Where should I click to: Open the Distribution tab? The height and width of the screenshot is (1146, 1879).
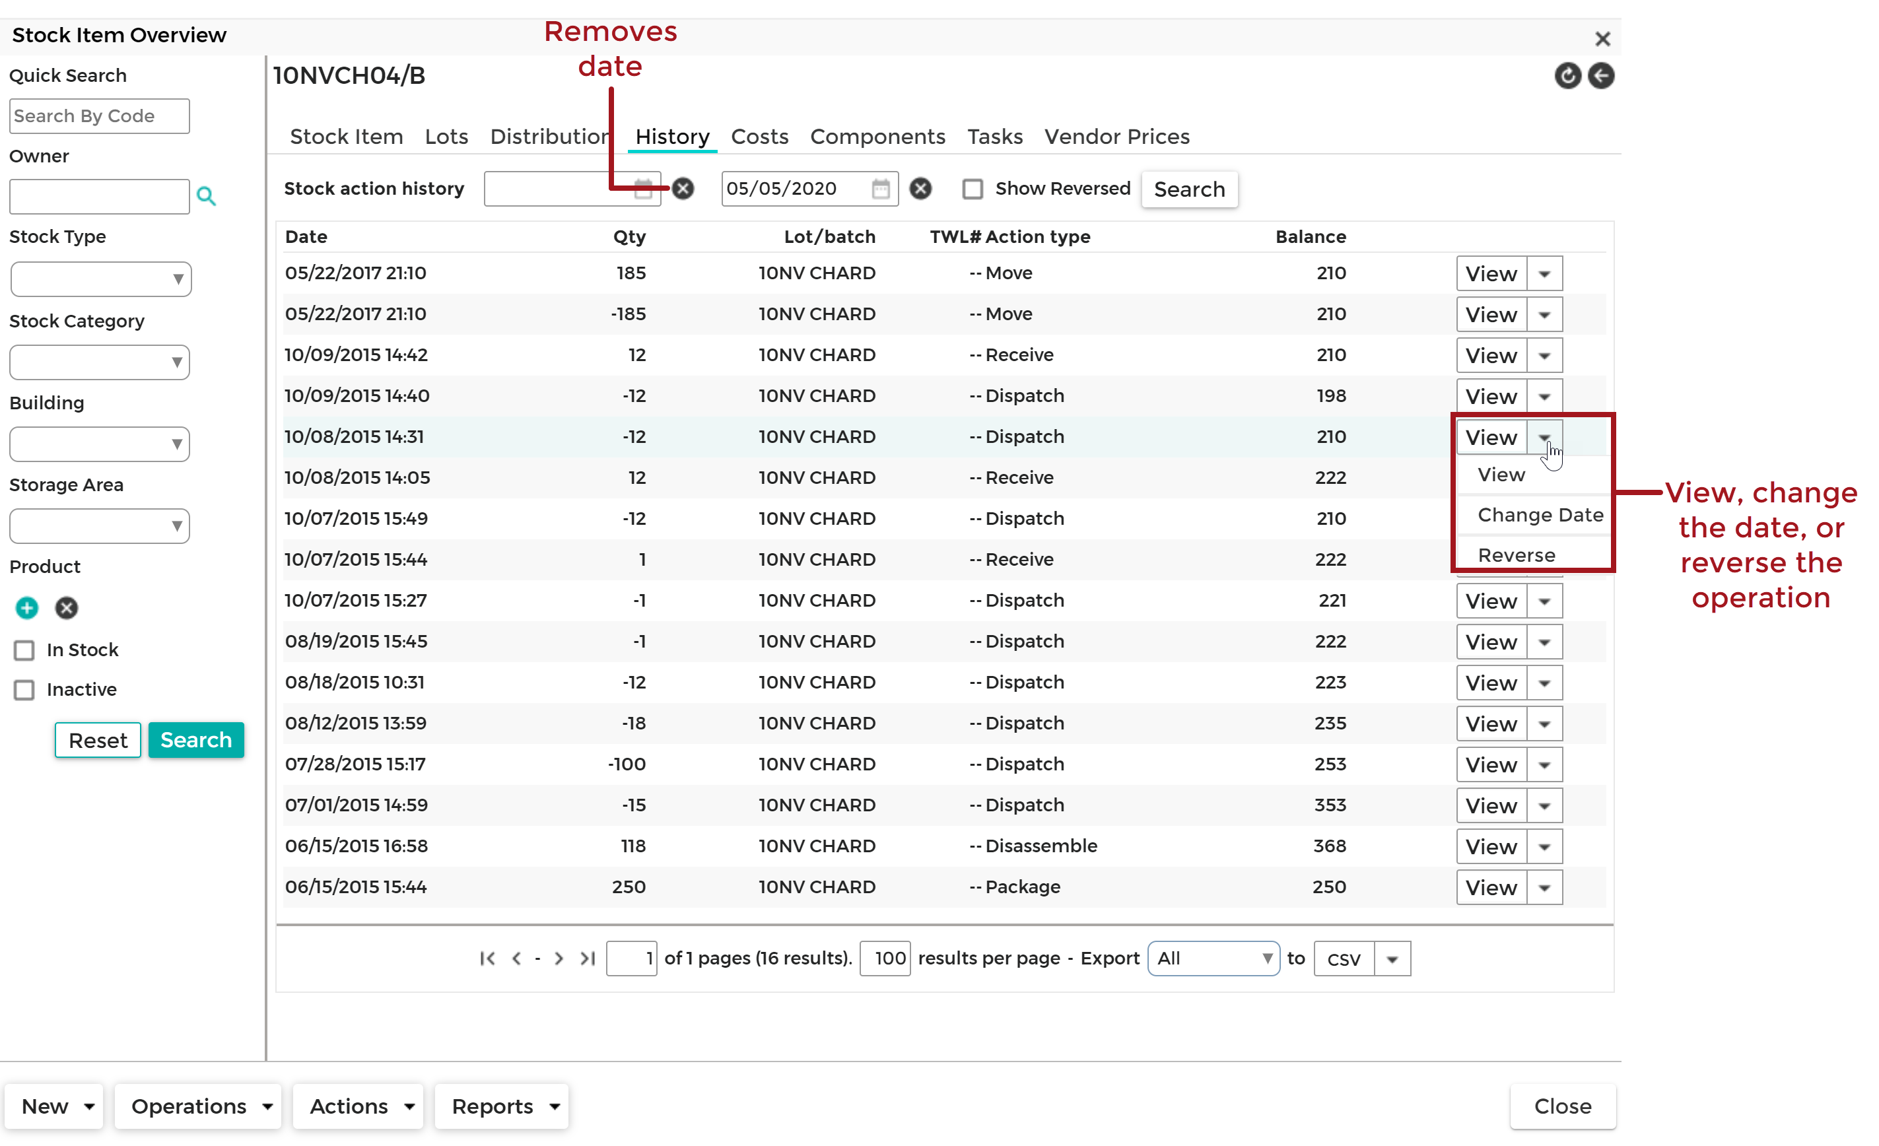551,137
